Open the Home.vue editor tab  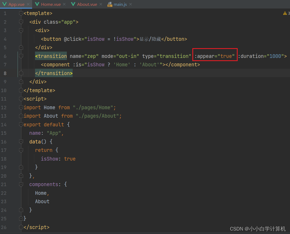tap(51, 4)
